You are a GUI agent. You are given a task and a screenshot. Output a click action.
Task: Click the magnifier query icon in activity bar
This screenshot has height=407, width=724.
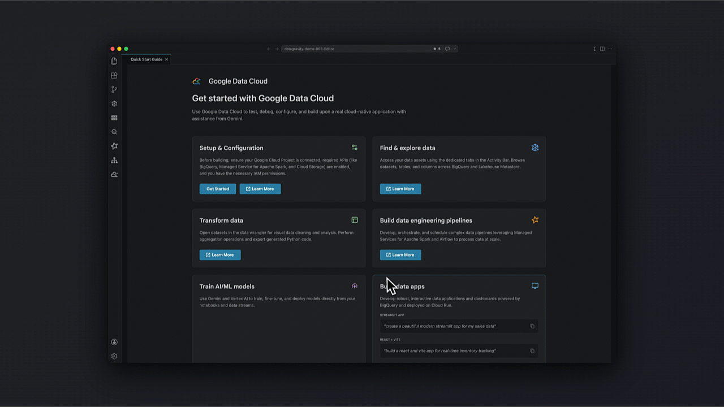coord(114,132)
